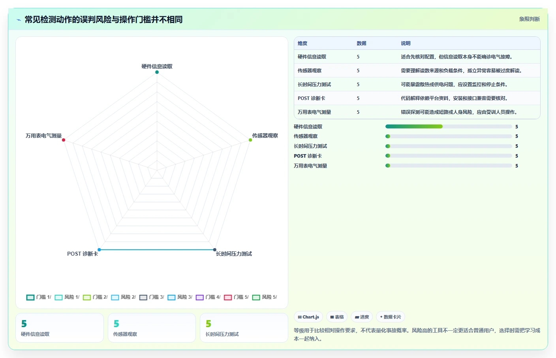The image size is (556, 358).
Task: Click the dark radar point at 长时间压力测试
Action: tap(215, 250)
